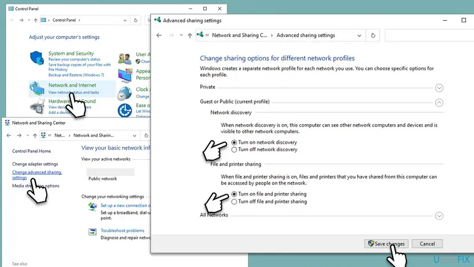This screenshot has height=267, width=474.
Task: Click the 'Public network' label
Action: click(102, 179)
